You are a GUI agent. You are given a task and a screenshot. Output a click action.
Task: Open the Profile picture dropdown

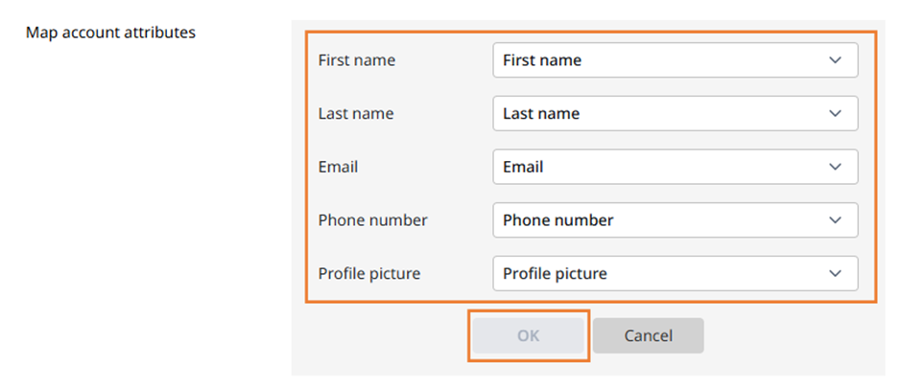click(676, 273)
